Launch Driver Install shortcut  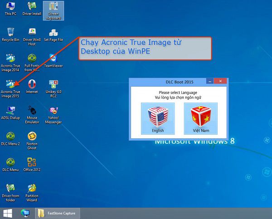click(x=32, y=8)
